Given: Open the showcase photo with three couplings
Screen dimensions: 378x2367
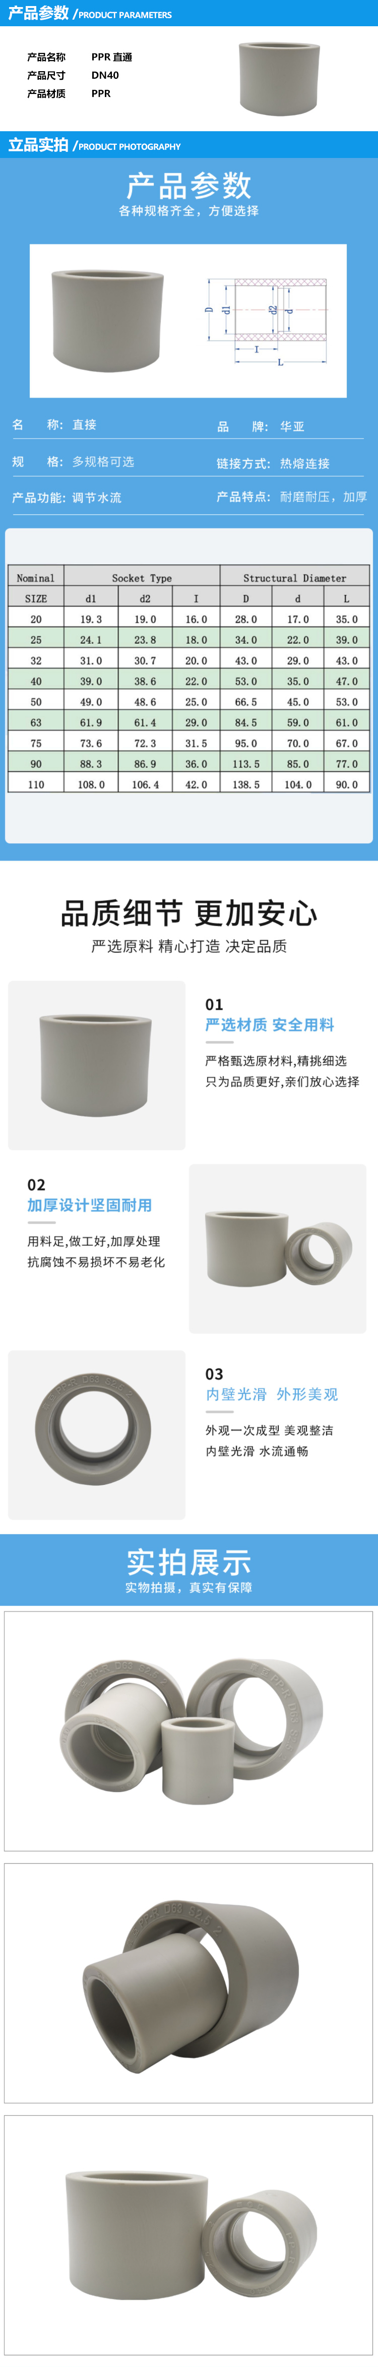Looking at the screenshot, I should coord(189,1731).
